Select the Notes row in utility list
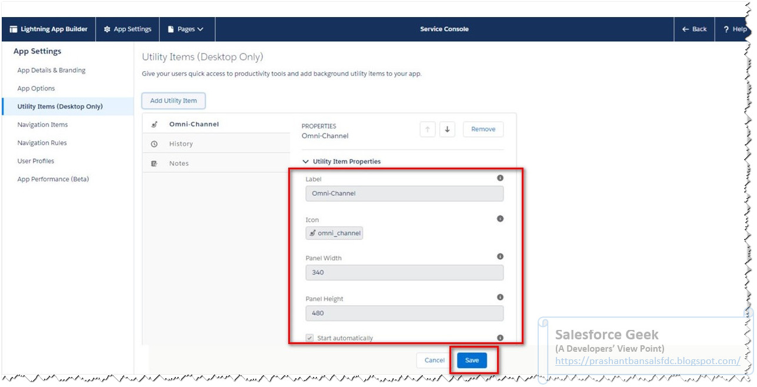Viewport: 757px width, 387px height. tap(216, 163)
